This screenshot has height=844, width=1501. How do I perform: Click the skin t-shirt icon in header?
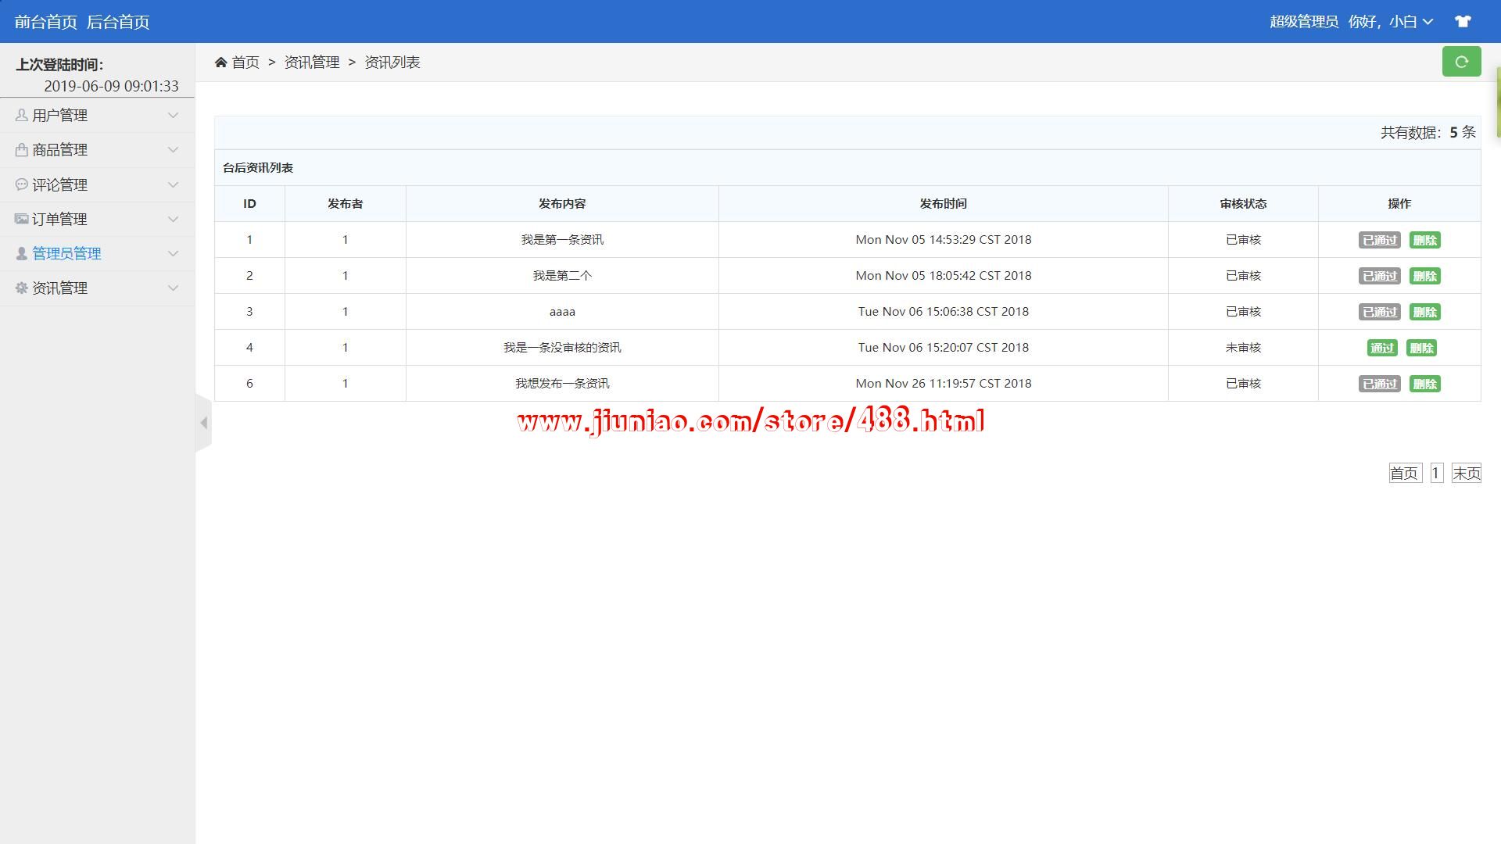click(x=1463, y=22)
